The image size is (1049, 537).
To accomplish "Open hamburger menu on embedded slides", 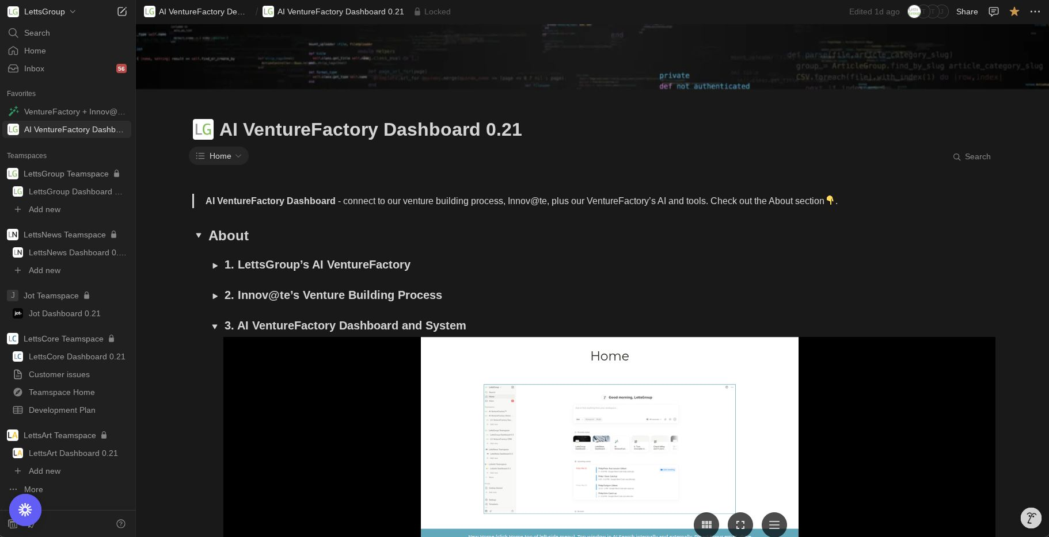I will click(x=774, y=524).
